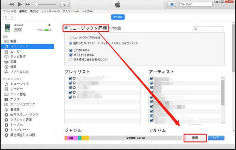Click the iPhone device thumbnail icon
Screen dimensions: 236x150
tap(8, 28)
